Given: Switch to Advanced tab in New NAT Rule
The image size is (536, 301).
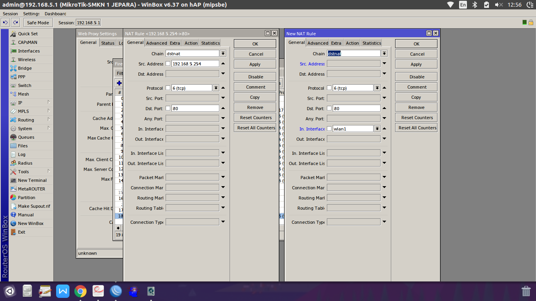Looking at the screenshot, I should 317,43.
